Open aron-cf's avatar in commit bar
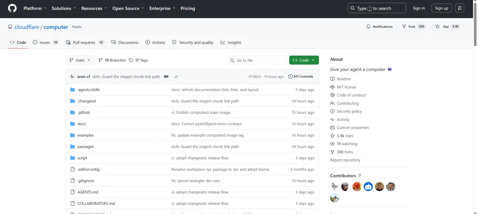Screen dimensions: 477x214 [x=72, y=77]
